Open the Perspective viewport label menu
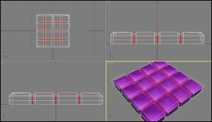 [x=111, y=63]
